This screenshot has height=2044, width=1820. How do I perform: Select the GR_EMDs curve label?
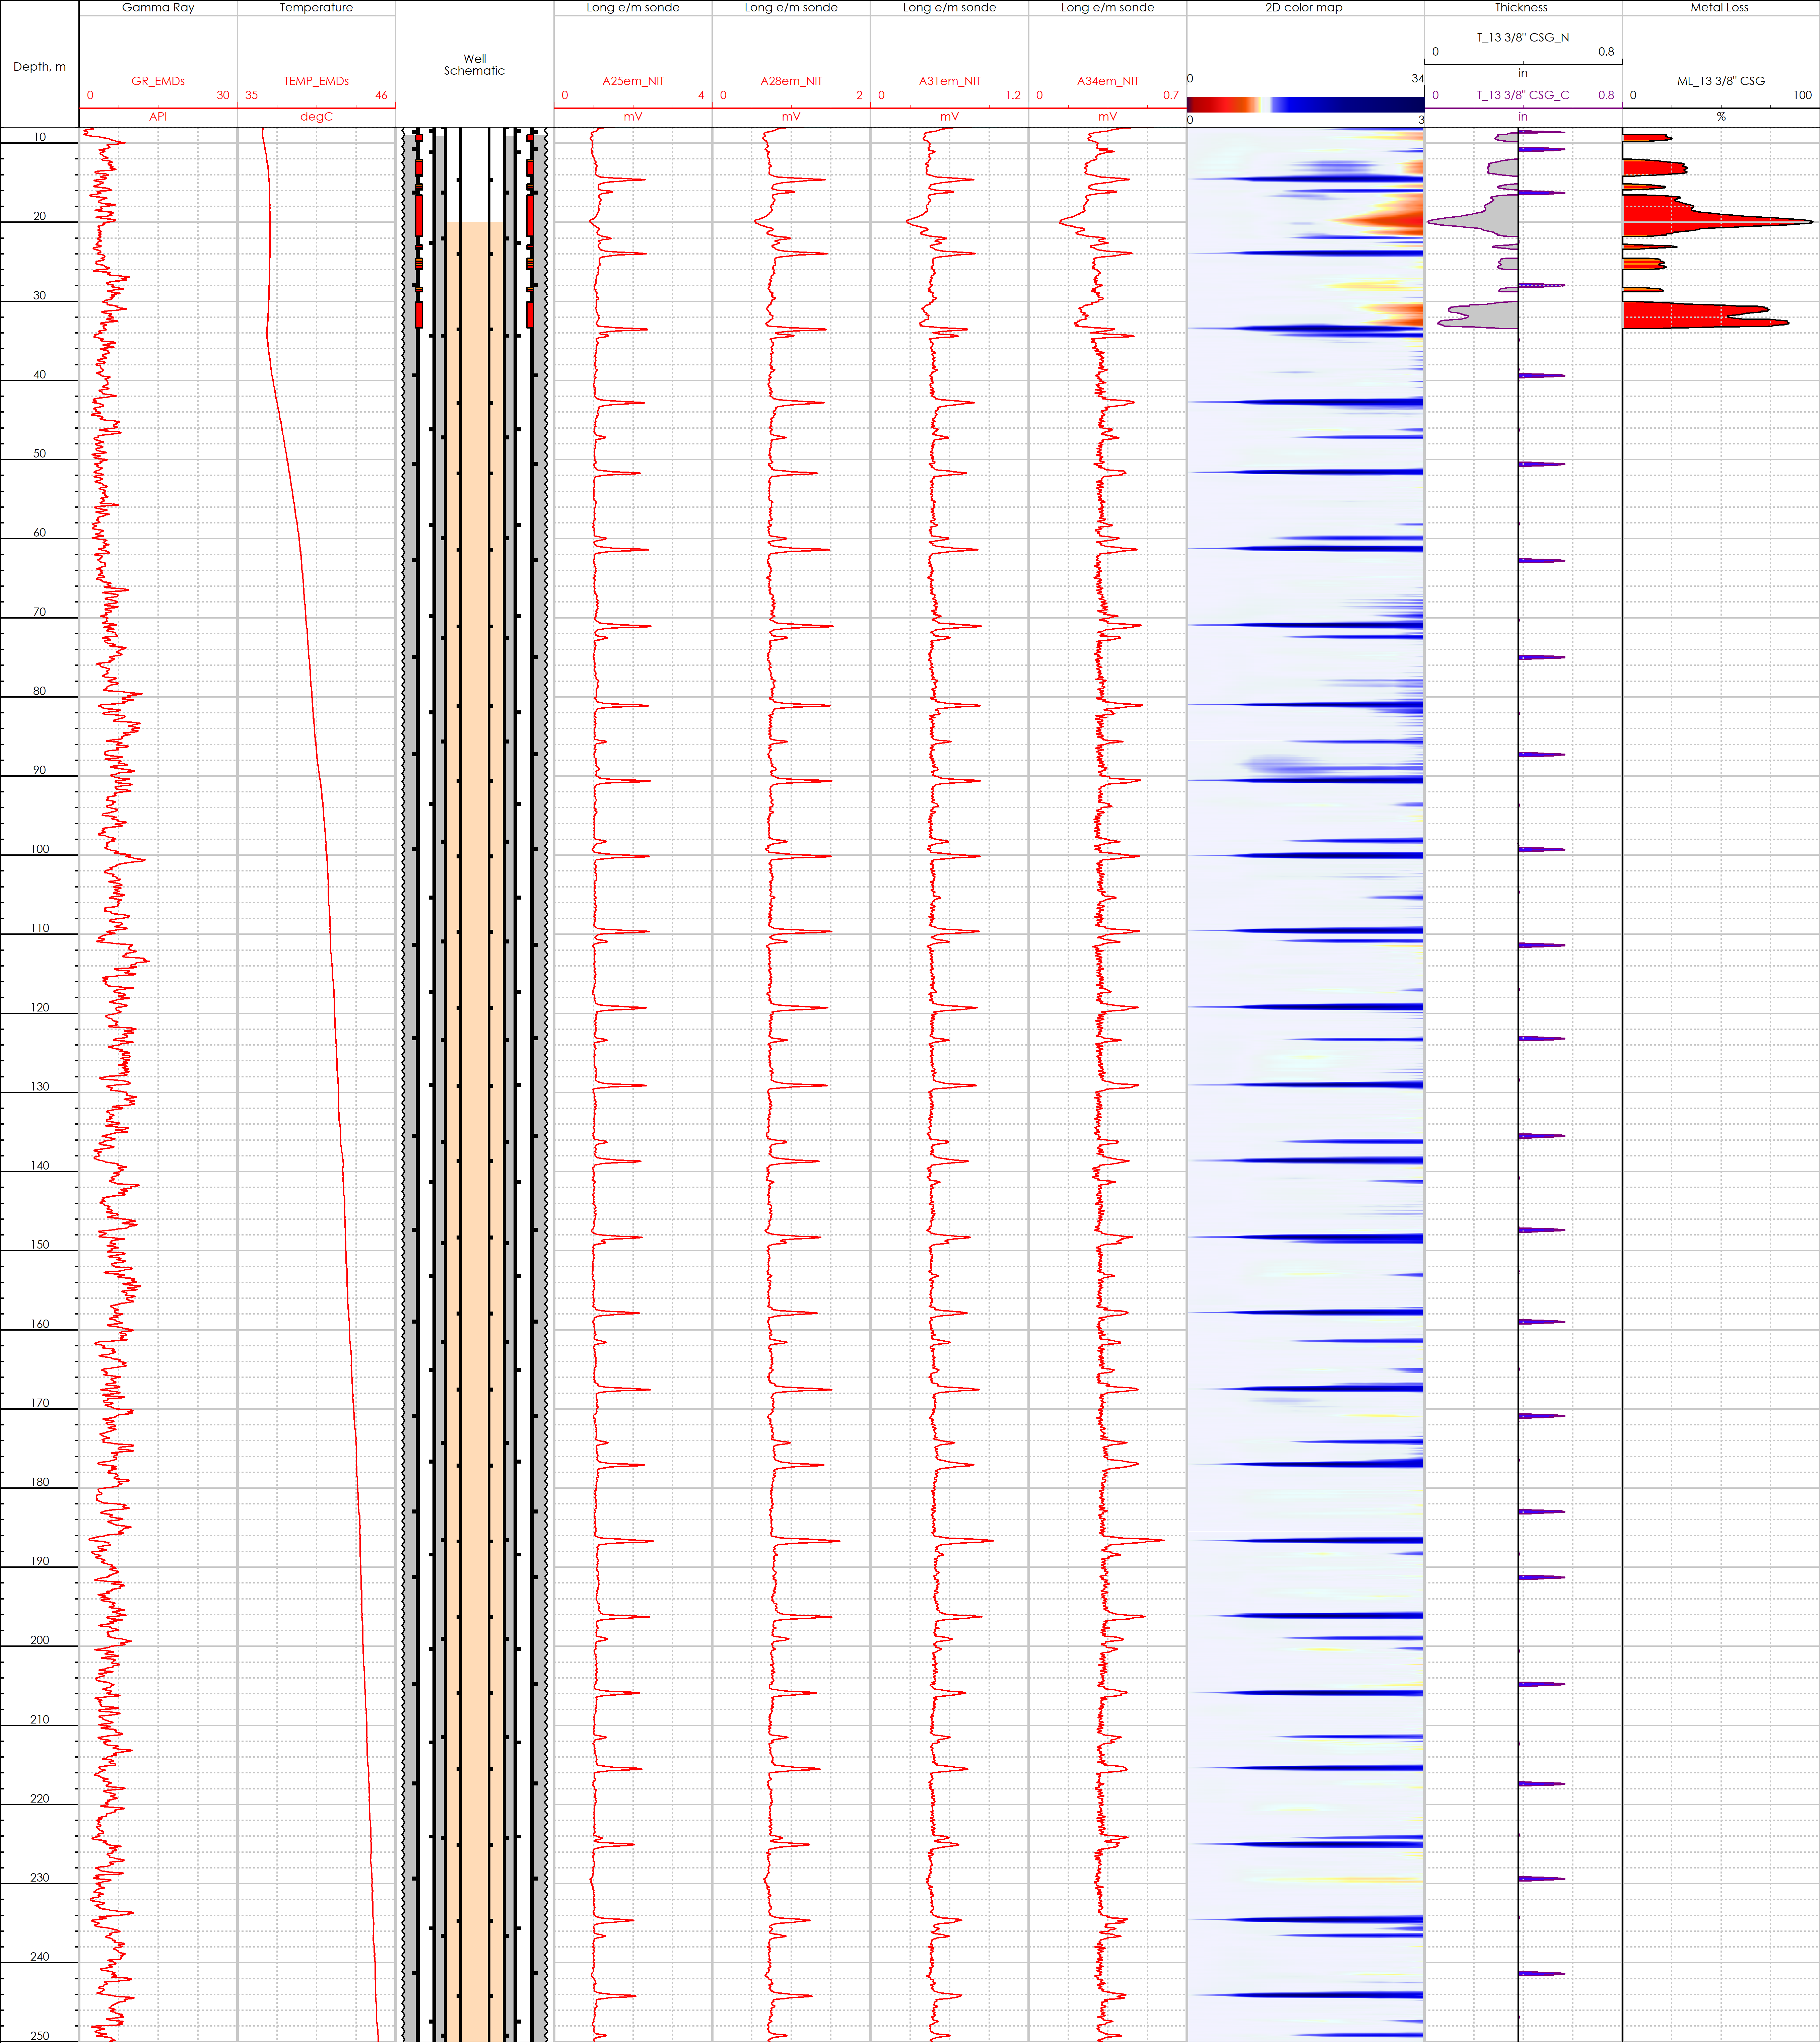coord(158,81)
